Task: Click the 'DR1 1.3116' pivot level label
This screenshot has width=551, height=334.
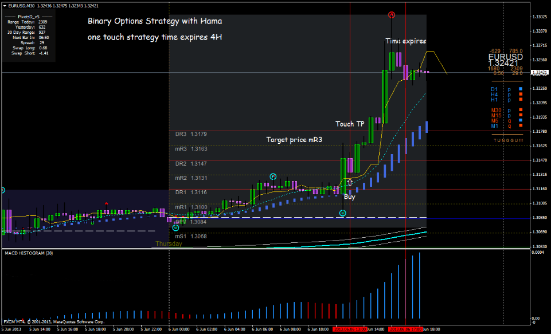Action: tap(191, 192)
